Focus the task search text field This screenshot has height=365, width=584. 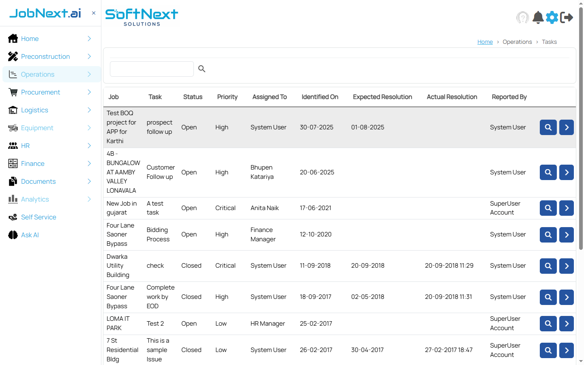(152, 69)
